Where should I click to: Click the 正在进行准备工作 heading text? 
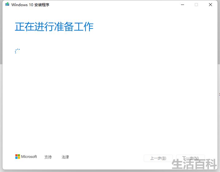click(x=54, y=27)
